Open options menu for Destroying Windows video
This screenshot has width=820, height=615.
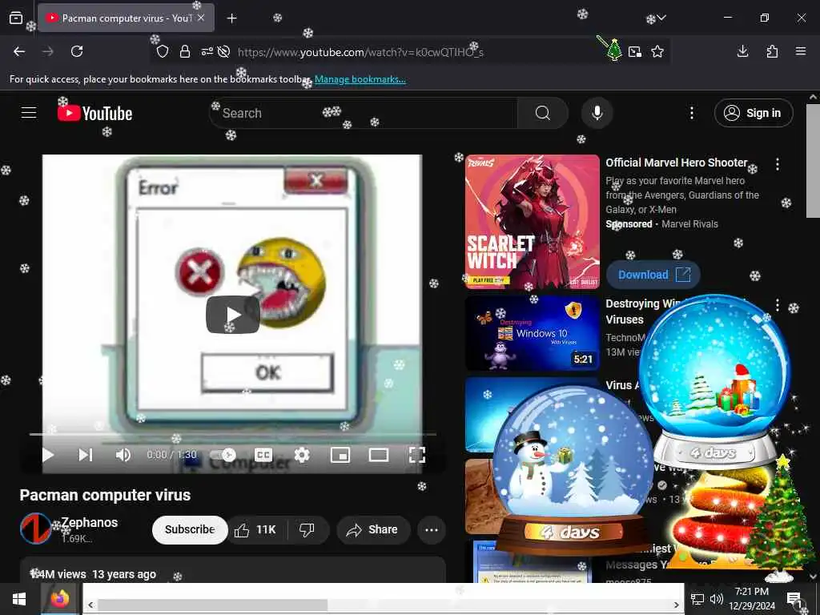point(778,304)
